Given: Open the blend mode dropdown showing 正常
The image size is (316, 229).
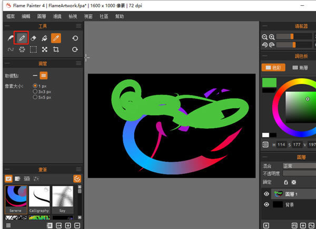Looking at the screenshot, I should tap(299, 165).
